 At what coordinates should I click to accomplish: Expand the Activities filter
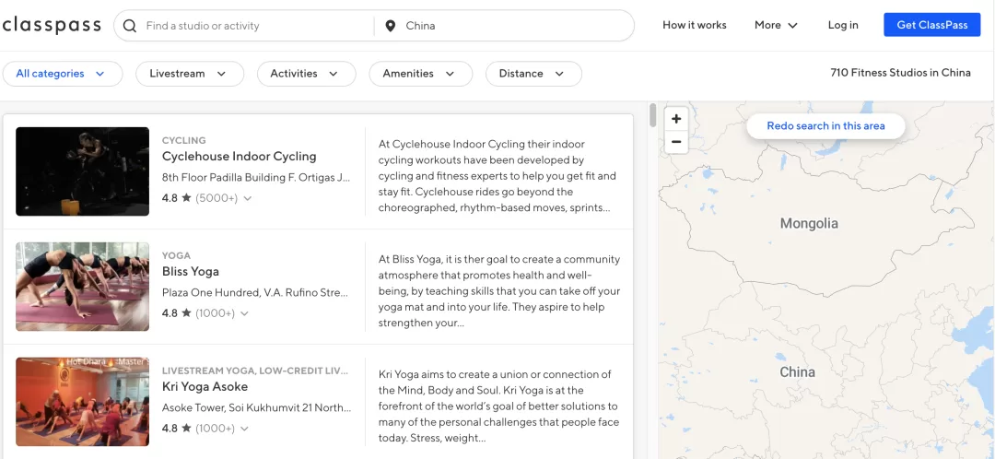[x=307, y=74]
